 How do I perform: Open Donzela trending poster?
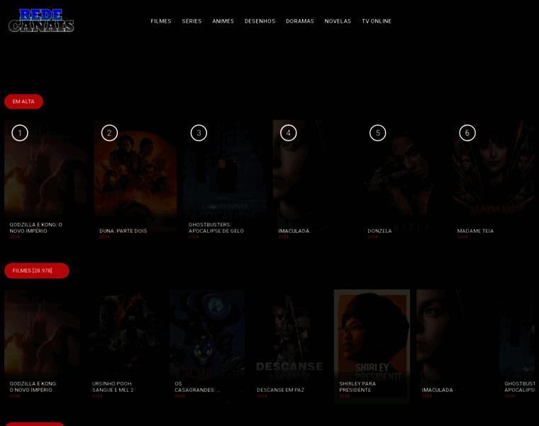tap(404, 179)
